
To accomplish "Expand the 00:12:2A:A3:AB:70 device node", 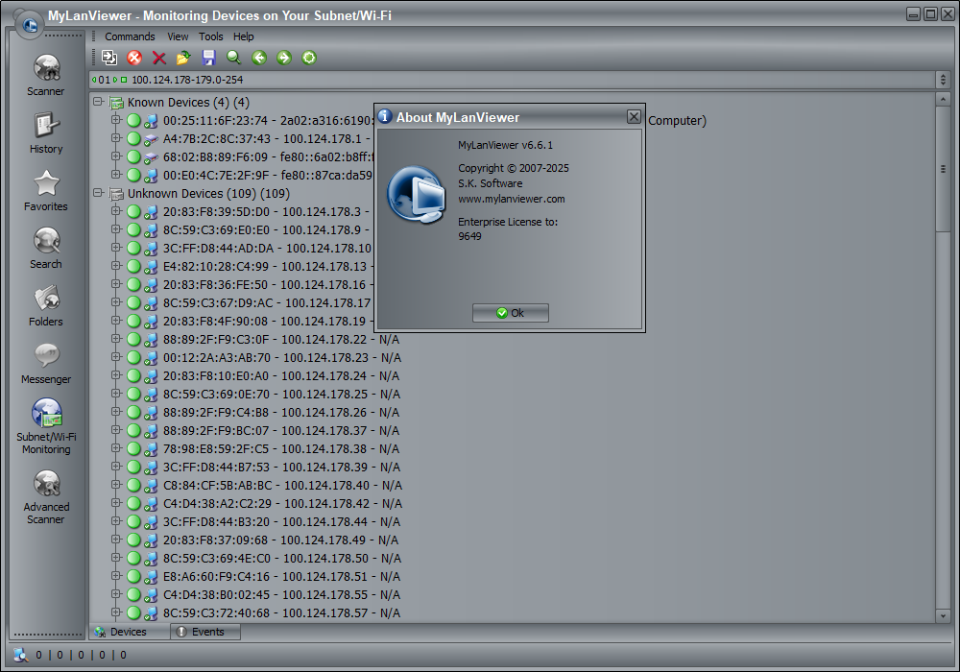I will point(115,357).
